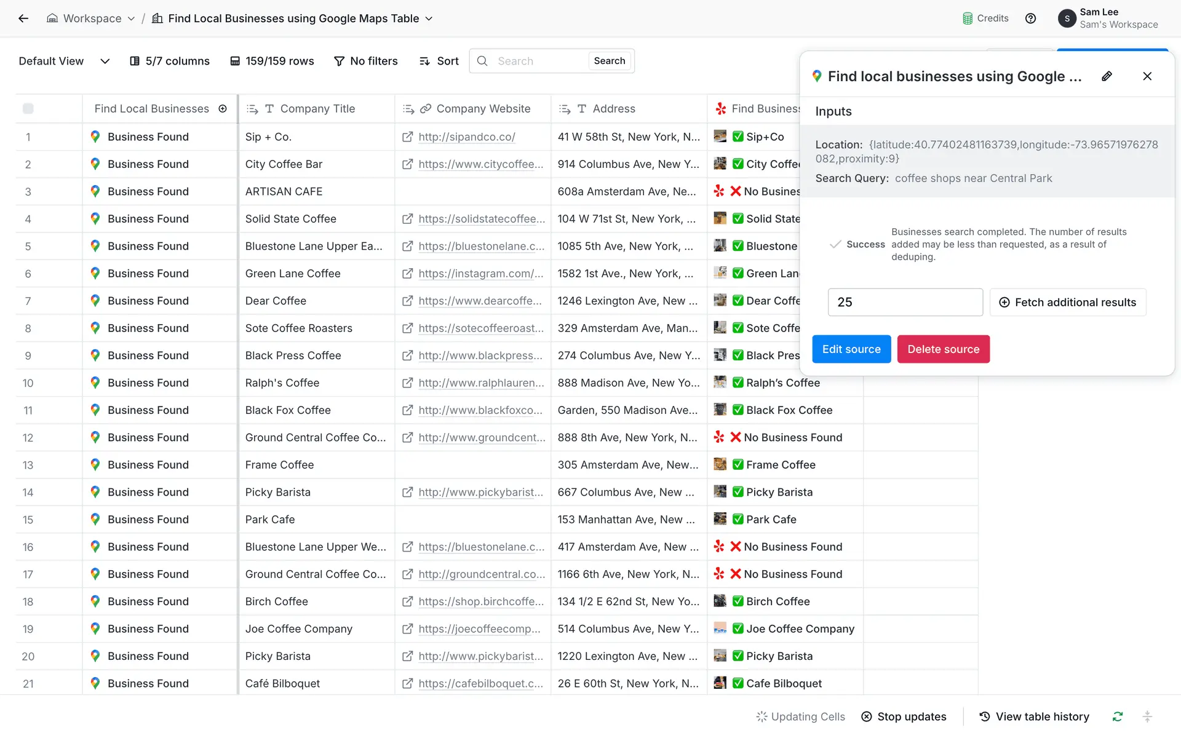This screenshot has width=1181, height=738.
Task: Expand the Default View dropdown
Action: click(105, 61)
